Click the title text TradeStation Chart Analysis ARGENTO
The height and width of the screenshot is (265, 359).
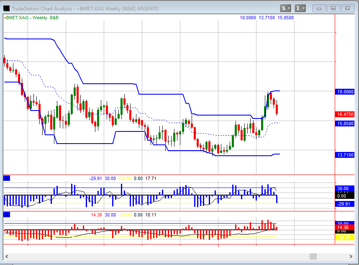click(x=85, y=9)
